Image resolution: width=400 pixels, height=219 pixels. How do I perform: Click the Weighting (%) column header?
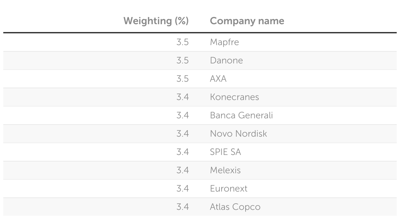coord(156,21)
